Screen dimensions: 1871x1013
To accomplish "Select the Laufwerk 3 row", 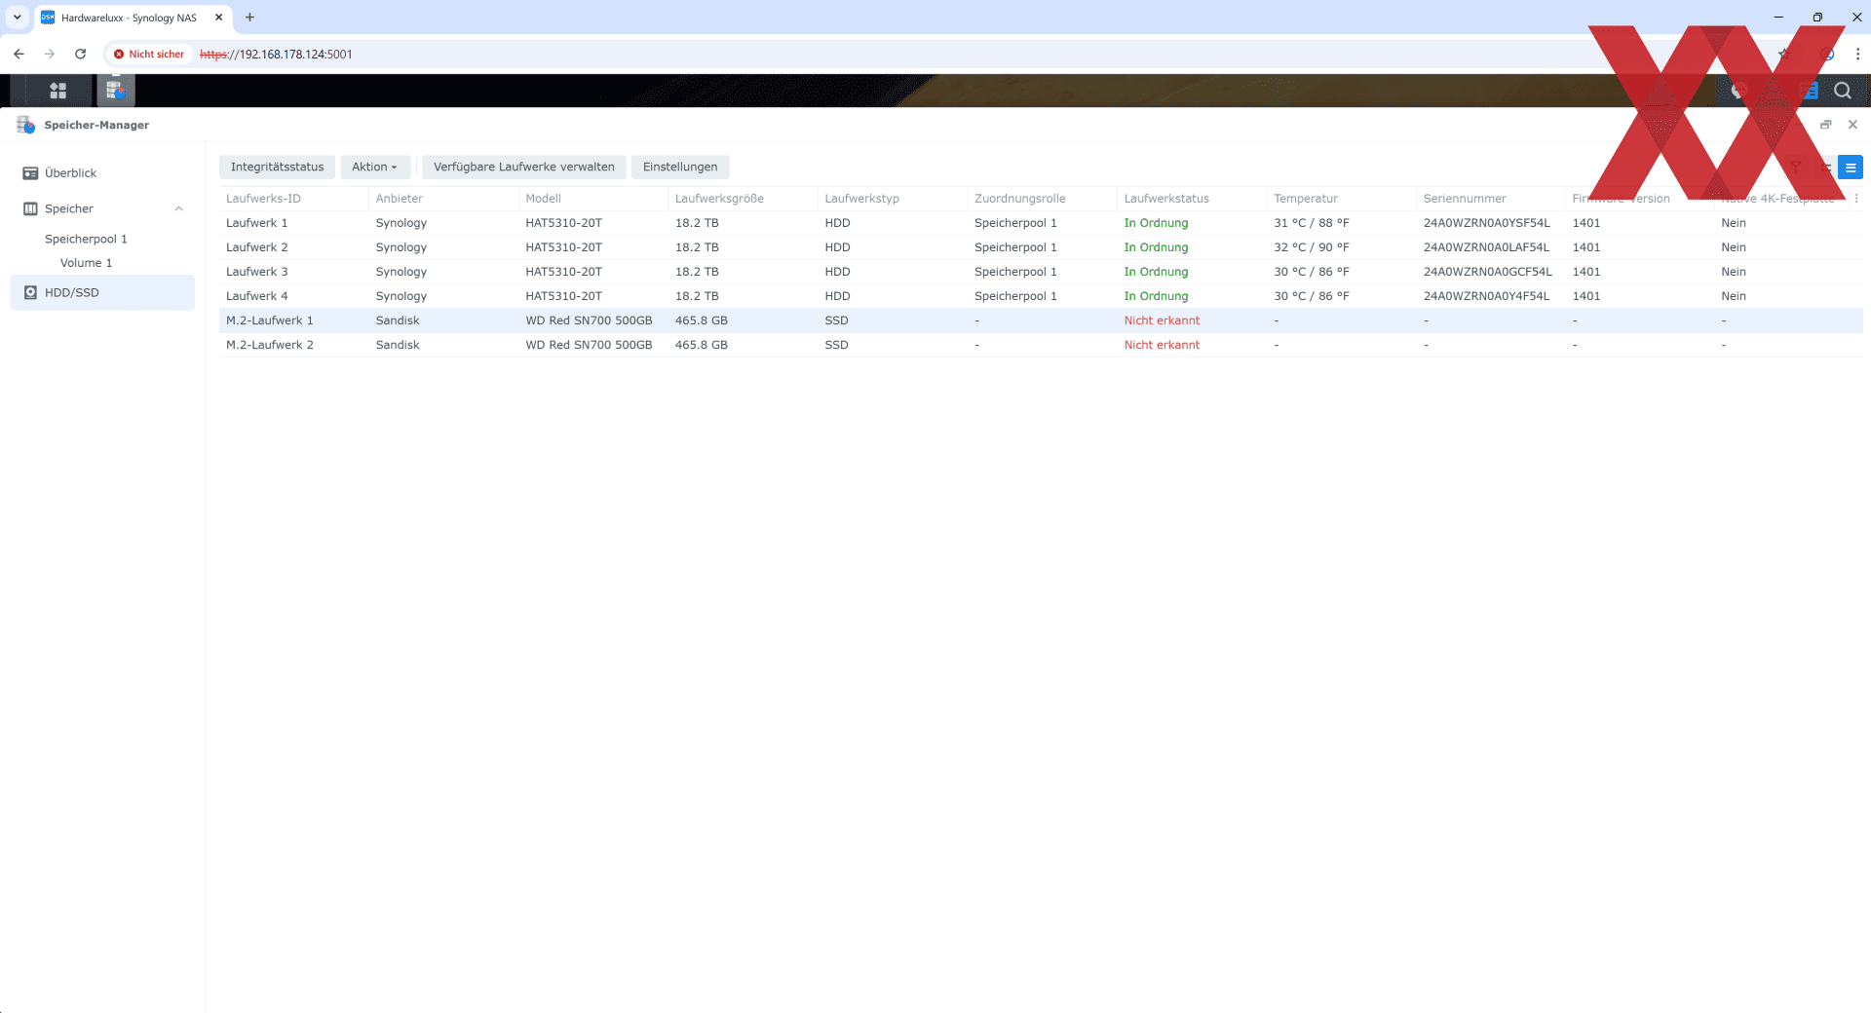I will (1041, 272).
